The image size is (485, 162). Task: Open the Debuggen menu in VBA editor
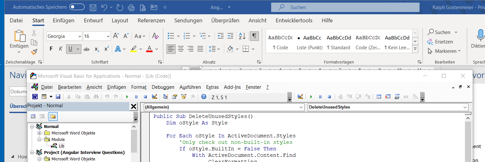click(x=163, y=87)
